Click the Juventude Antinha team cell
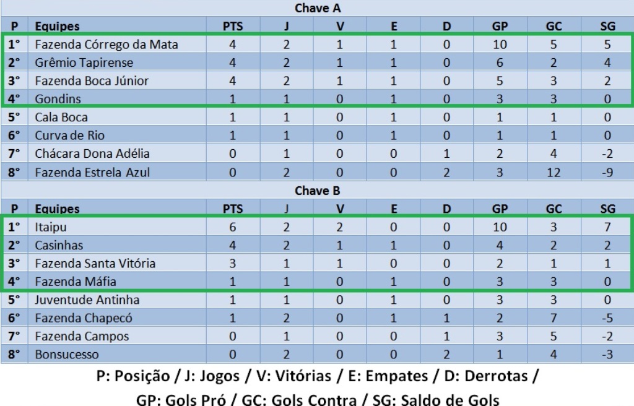634x406 pixels. 87,300
